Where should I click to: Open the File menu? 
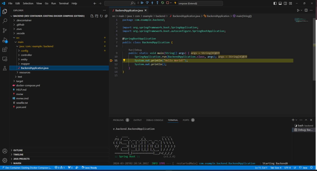pyautogui.click(x=10, y=3)
